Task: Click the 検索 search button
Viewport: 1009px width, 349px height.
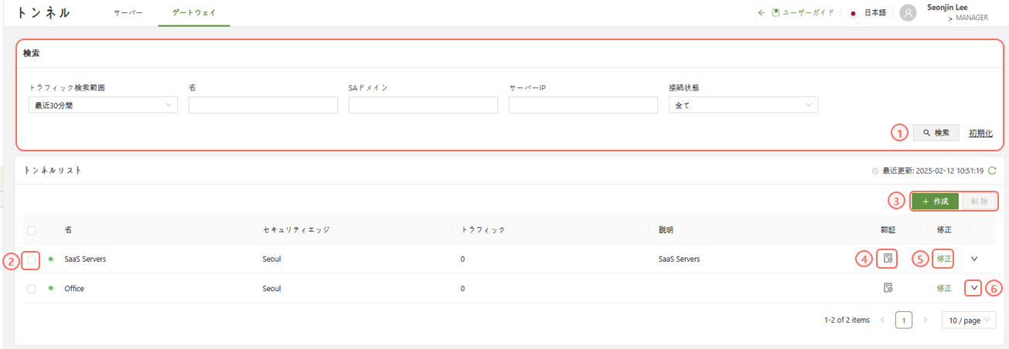Action: (936, 133)
